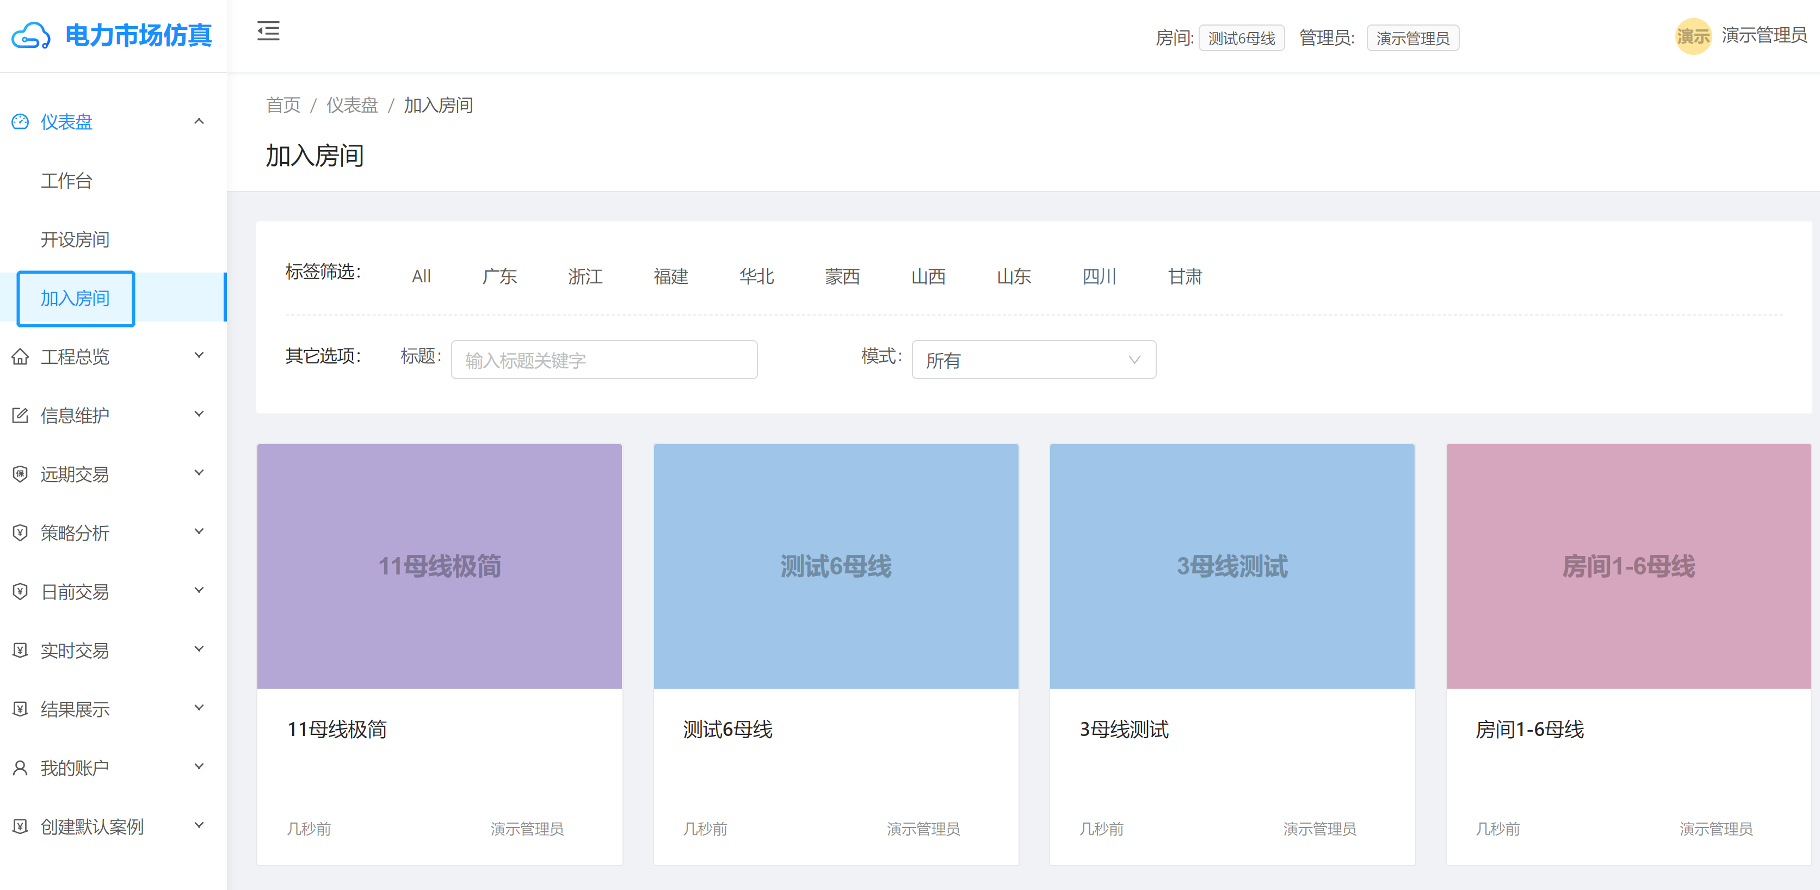Open the 房间1-6母线 room cover
Screen dimensions: 1820x890
pos(1628,566)
